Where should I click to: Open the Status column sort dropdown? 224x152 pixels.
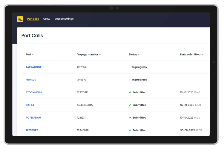pos(139,55)
